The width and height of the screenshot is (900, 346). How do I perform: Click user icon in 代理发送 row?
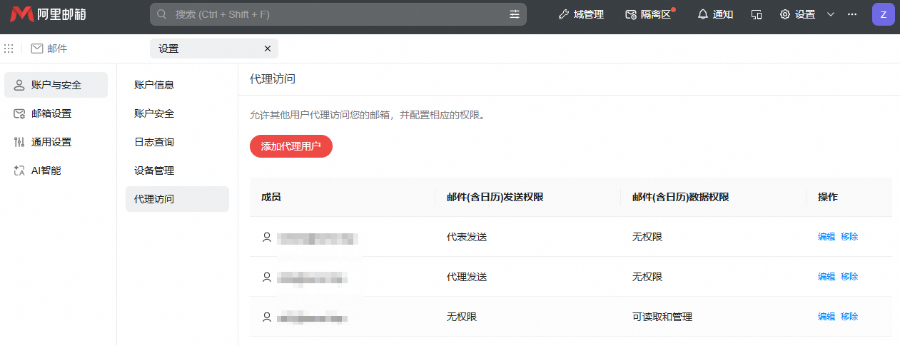coord(267,277)
